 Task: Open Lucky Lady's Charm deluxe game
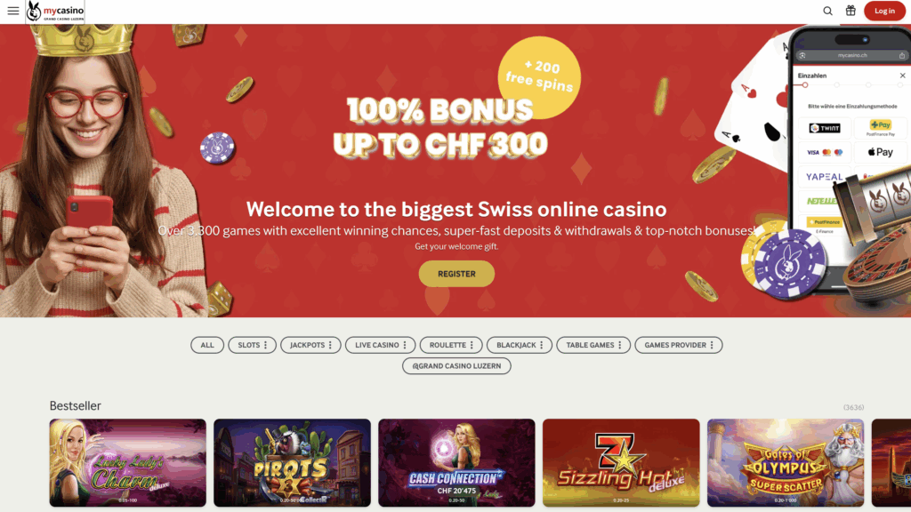pyautogui.click(x=128, y=462)
